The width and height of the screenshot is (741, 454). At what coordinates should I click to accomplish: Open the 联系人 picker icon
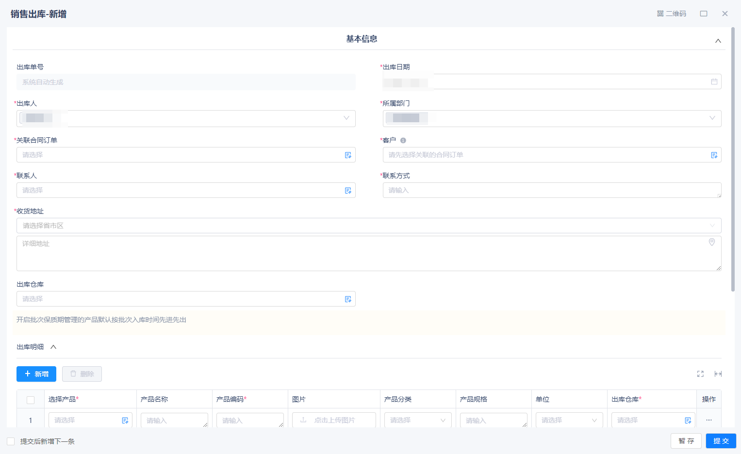coord(348,191)
